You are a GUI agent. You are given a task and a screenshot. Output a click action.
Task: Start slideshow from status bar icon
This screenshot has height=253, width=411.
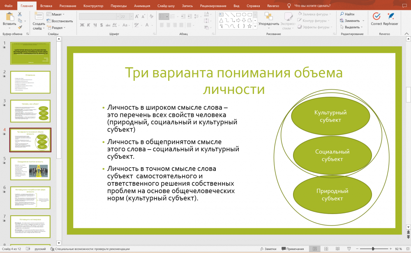pyautogui.click(x=349, y=249)
